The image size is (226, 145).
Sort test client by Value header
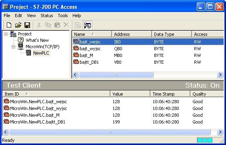coord(130,94)
